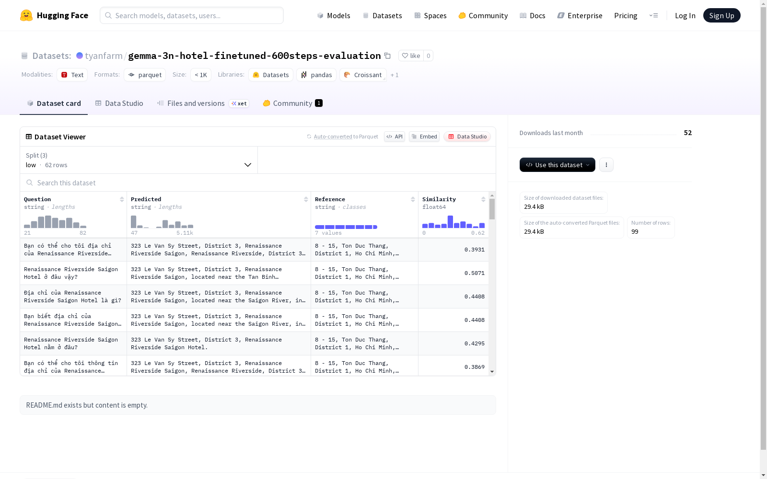Open Community in top navigation
Viewport: 767px width, 479px height.
pyautogui.click(x=483, y=15)
